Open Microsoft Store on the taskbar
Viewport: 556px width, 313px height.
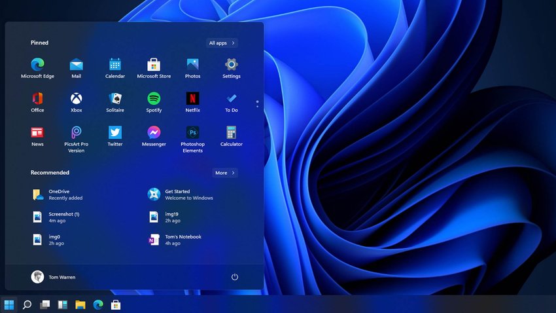116,304
